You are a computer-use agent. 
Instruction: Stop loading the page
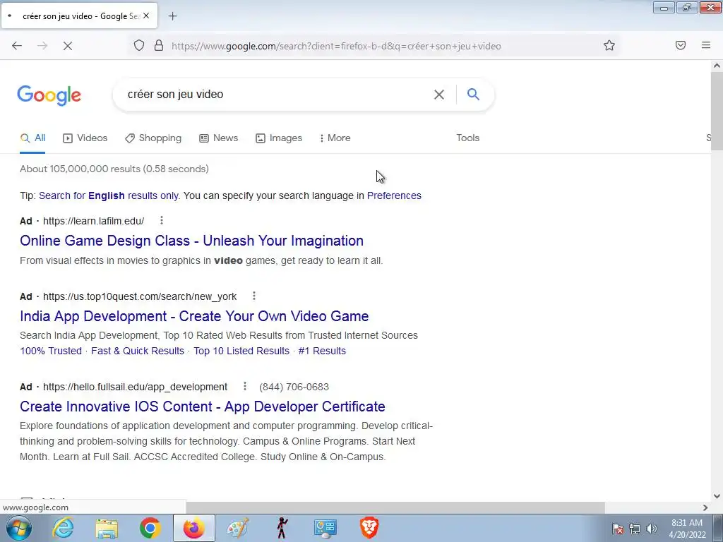(x=67, y=46)
